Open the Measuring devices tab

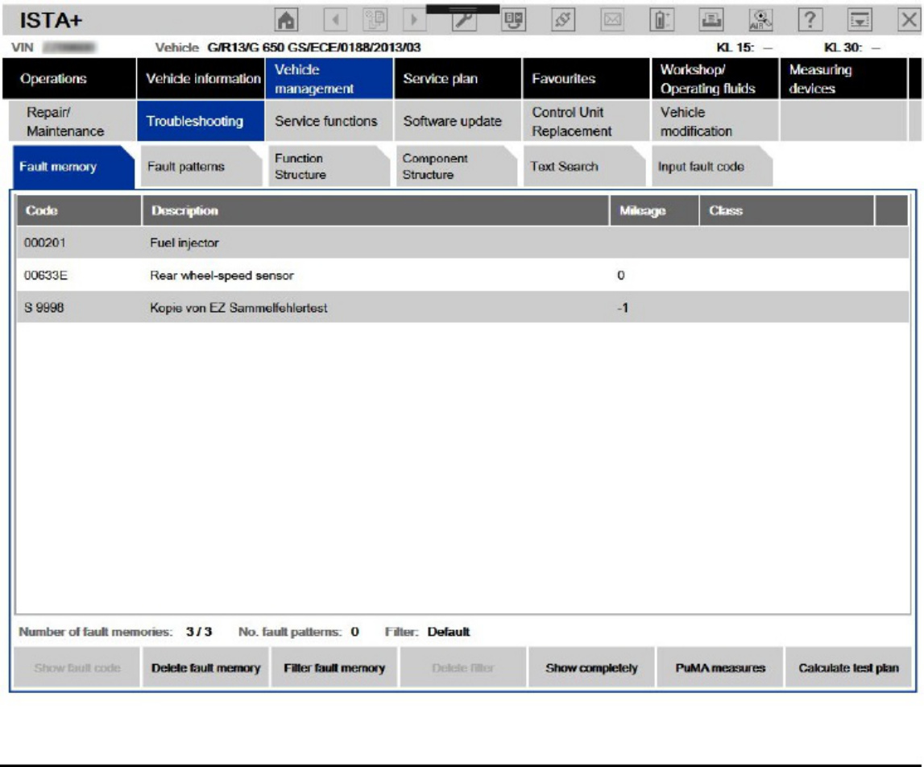843,78
